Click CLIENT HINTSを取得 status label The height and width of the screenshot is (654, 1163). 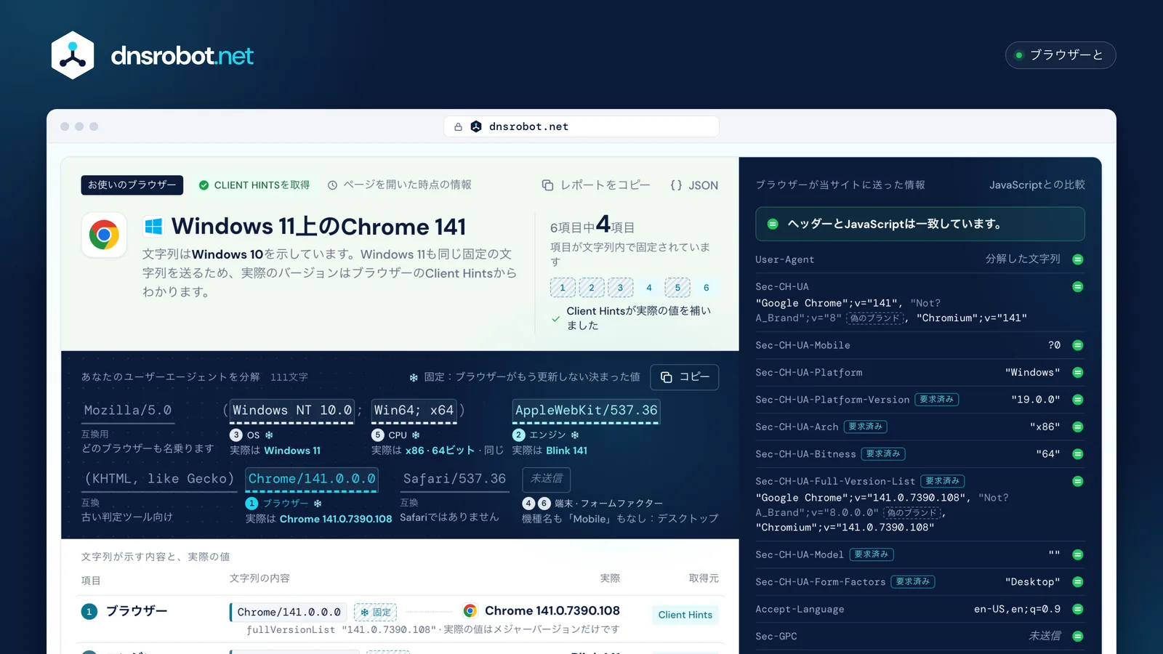click(x=254, y=185)
